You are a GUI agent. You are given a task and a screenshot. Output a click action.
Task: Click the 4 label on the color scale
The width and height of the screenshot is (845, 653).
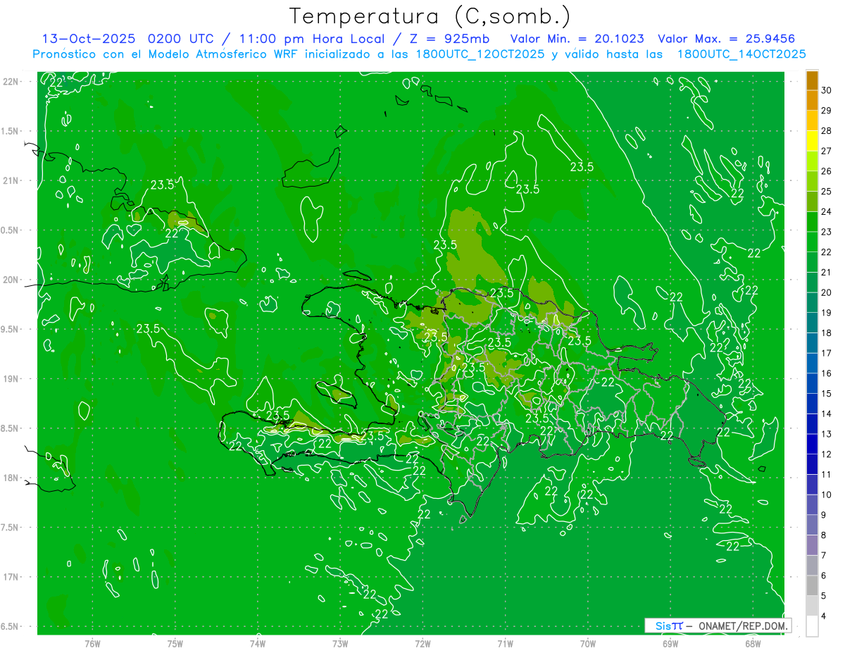coord(827,616)
